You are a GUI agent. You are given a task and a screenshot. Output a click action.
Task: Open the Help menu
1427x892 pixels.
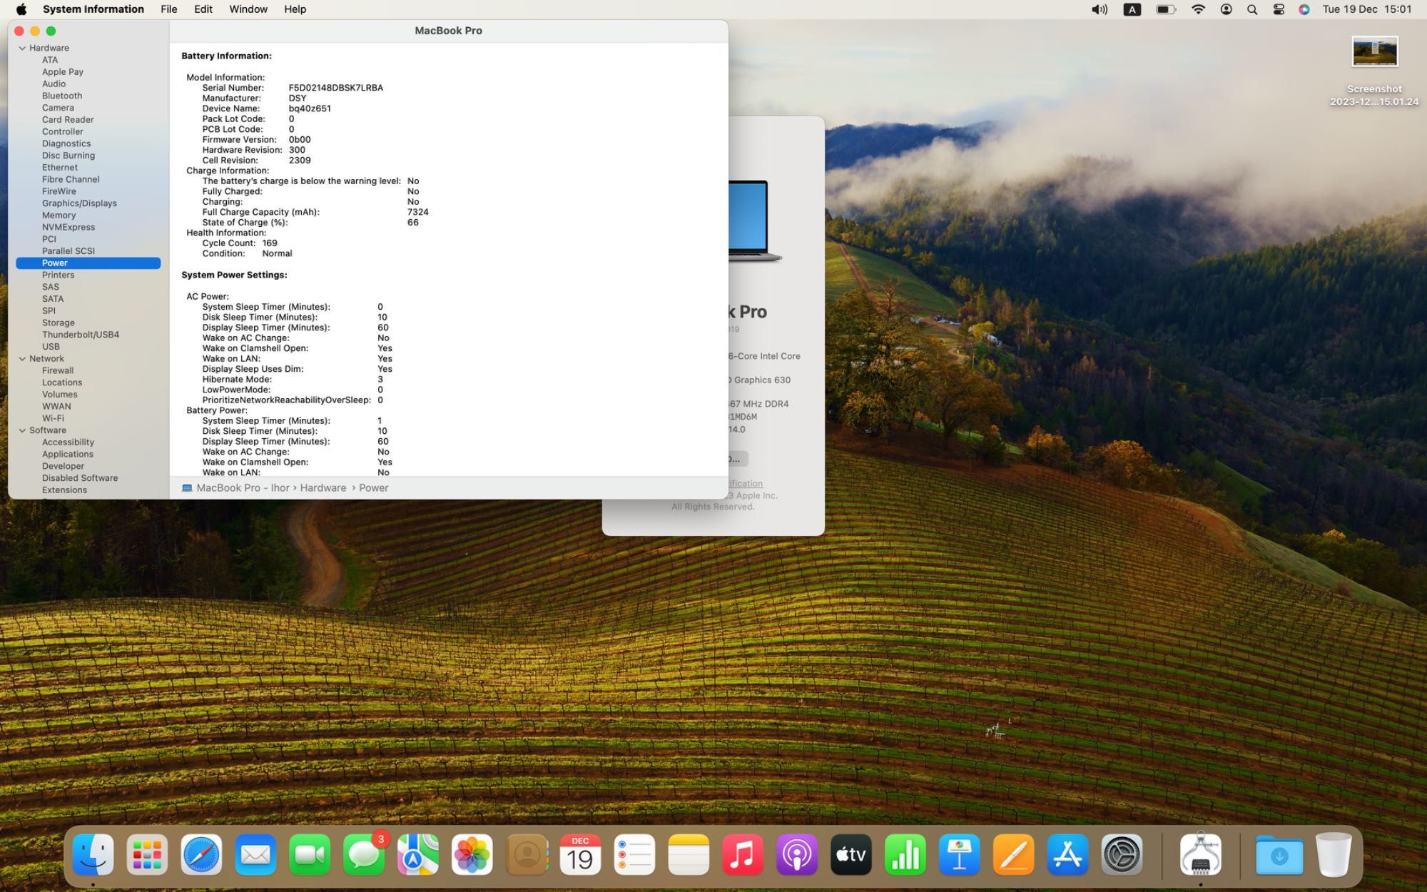[x=295, y=9]
